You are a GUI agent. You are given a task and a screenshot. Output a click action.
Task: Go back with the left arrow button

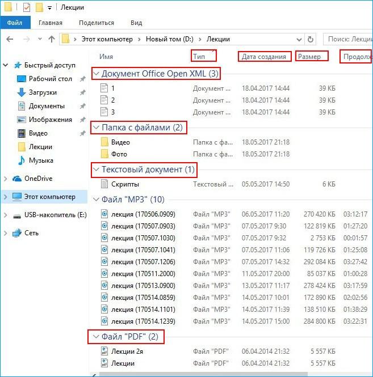pos(10,39)
